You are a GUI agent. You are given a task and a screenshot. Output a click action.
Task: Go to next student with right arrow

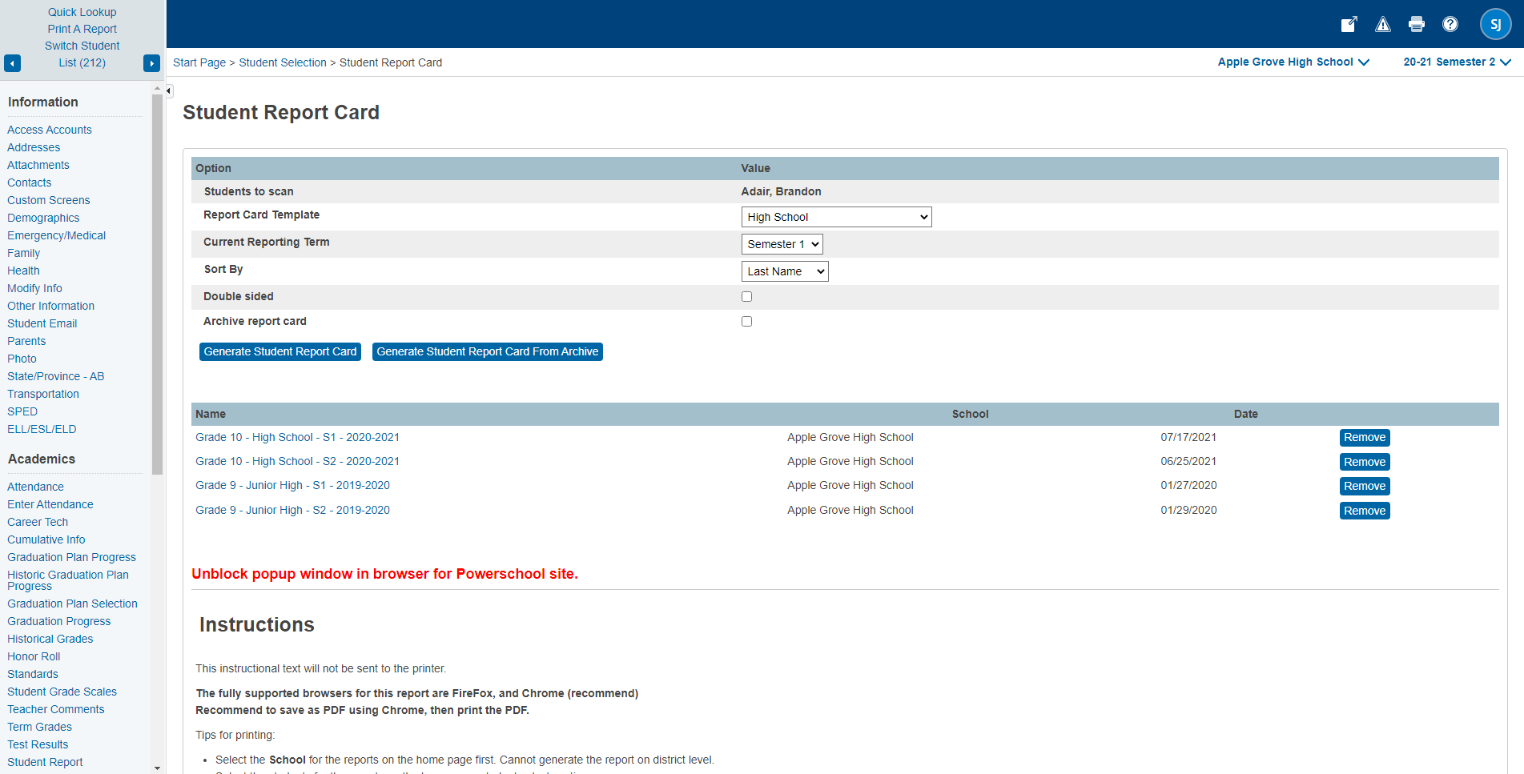point(151,63)
